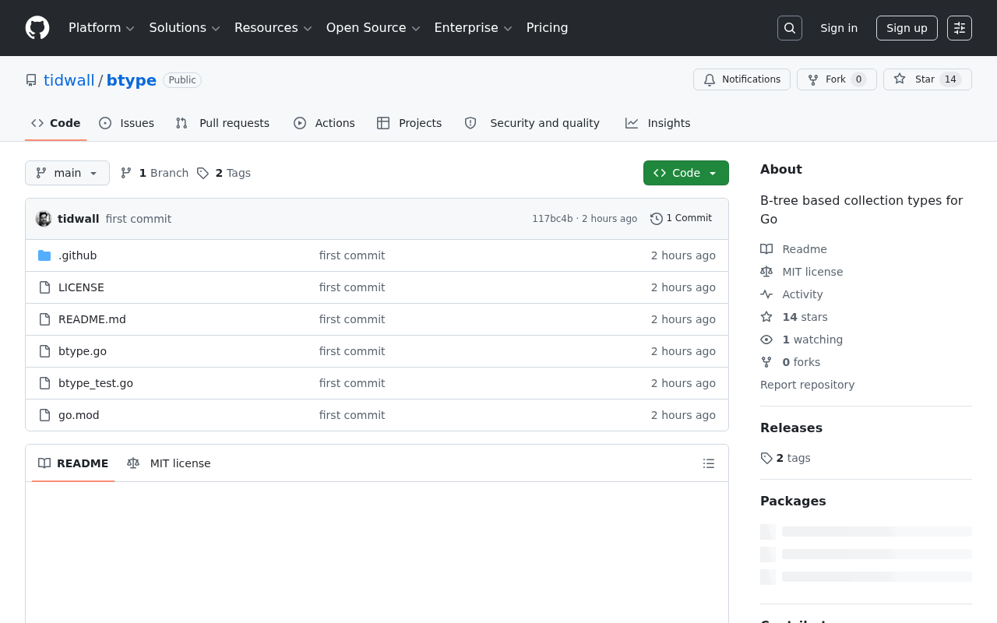Open the main branch selector dropdown
The image size is (997, 623).
pos(67,173)
